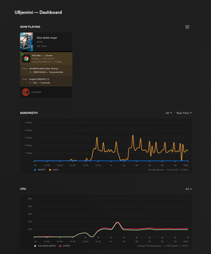Click the BANDWIDTH section heading
This screenshot has width=211, height=254.
point(29,113)
